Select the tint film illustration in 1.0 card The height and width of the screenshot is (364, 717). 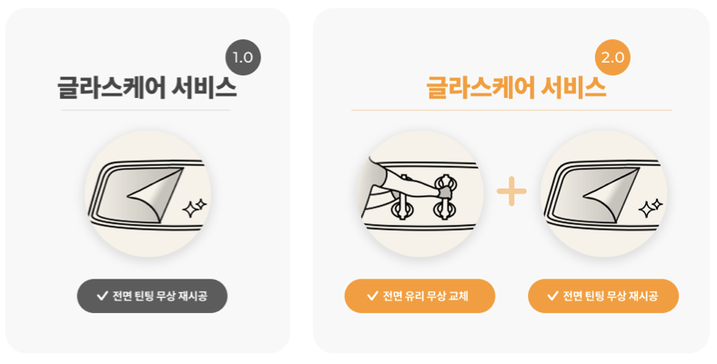click(147, 194)
